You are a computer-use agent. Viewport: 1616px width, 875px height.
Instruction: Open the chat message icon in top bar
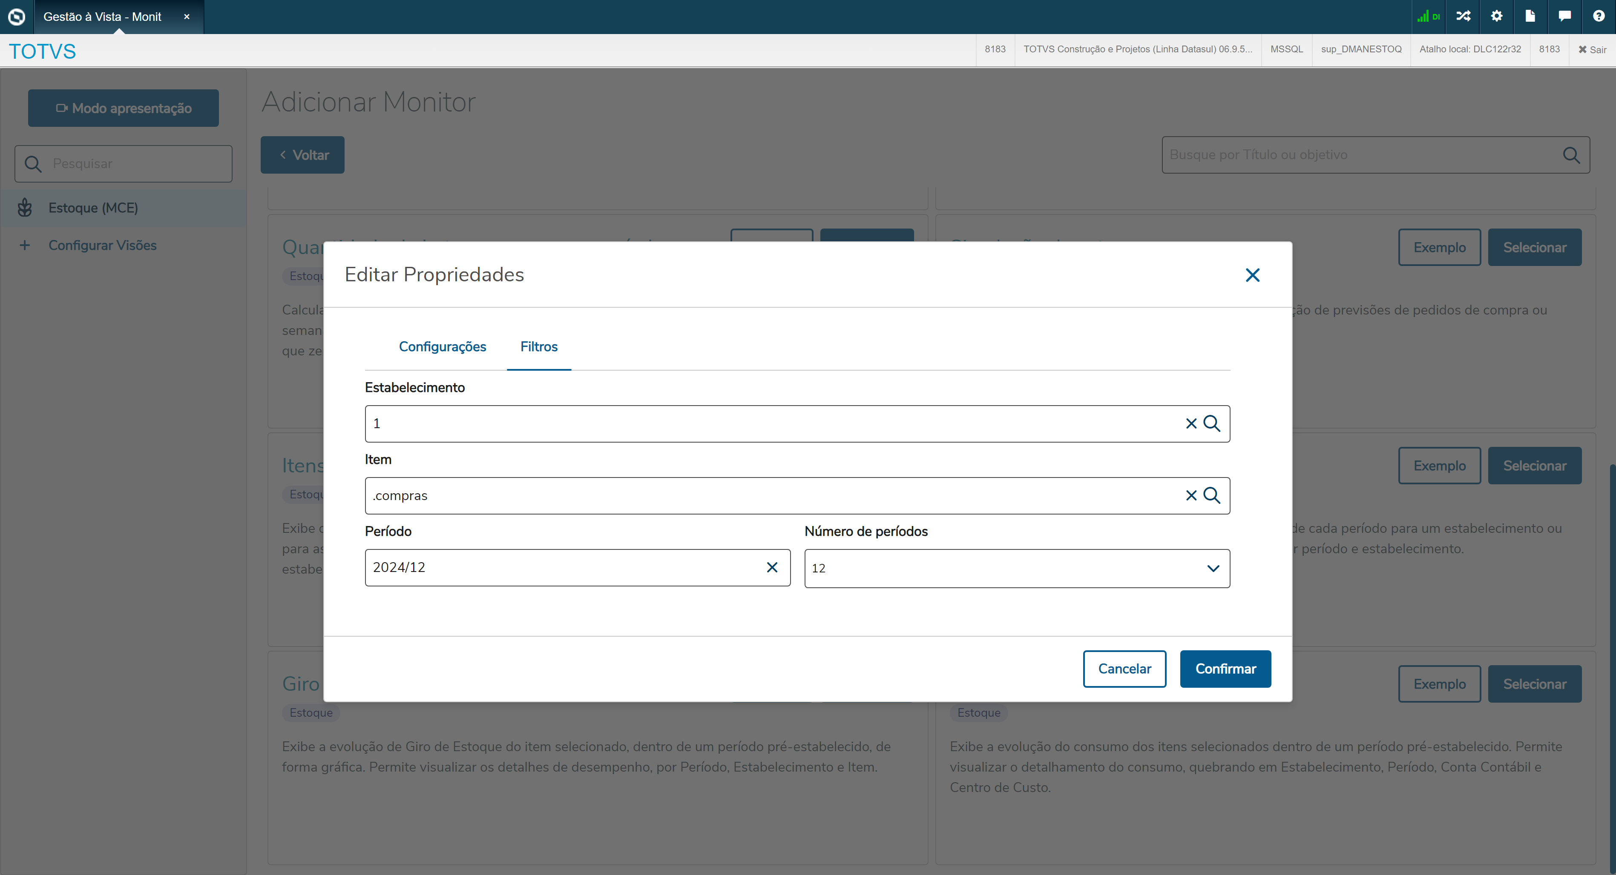pyautogui.click(x=1564, y=16)
